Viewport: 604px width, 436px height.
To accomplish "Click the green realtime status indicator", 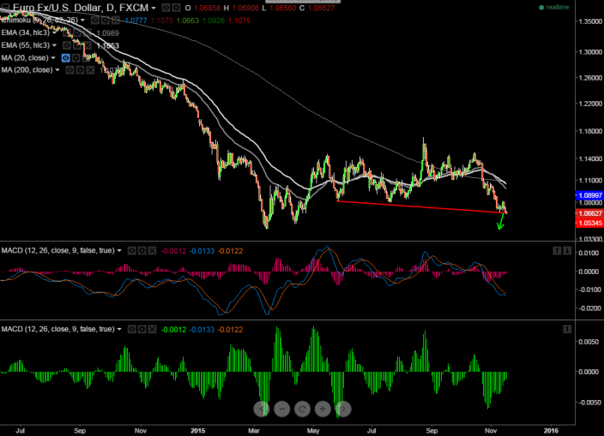I will point(554,8).
